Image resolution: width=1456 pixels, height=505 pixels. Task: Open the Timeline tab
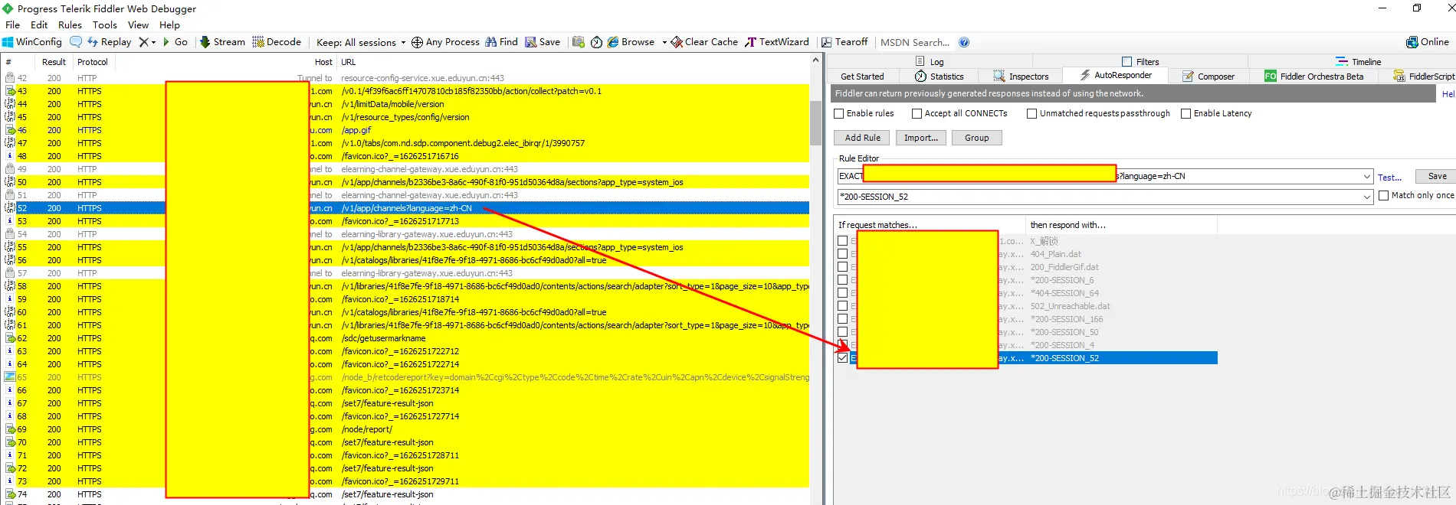pyautogui.click(x=1359, y=61)
